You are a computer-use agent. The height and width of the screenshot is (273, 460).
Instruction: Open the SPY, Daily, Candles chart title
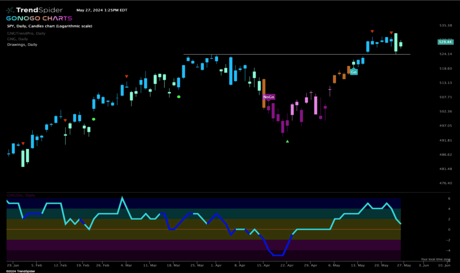[x=50, y=26]
